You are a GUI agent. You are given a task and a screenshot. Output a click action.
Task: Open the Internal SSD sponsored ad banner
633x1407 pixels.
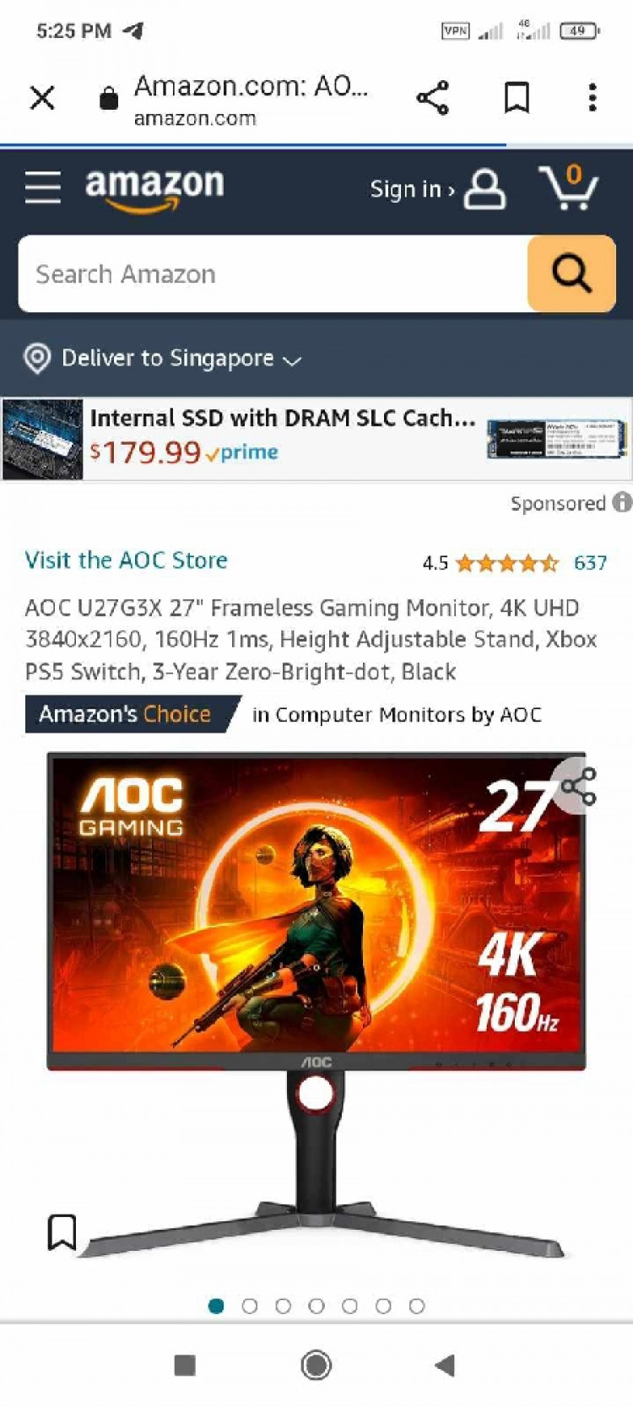pyautogui.click(x=316, y=439)
